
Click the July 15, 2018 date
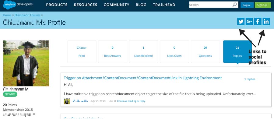coord(98,101)
